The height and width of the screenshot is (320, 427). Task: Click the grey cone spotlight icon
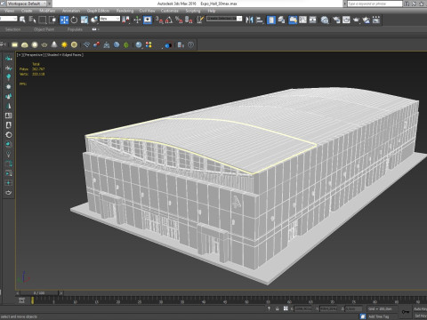tap(54, 44)
